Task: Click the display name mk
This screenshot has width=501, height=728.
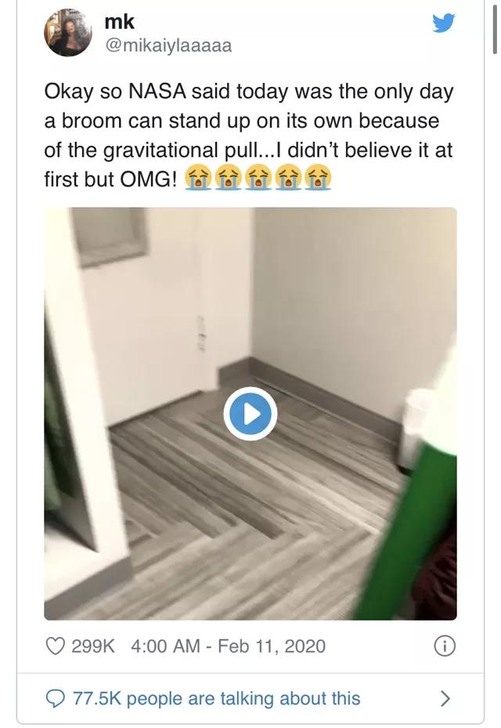Action: pyautogui.click(x=120, y=22)
